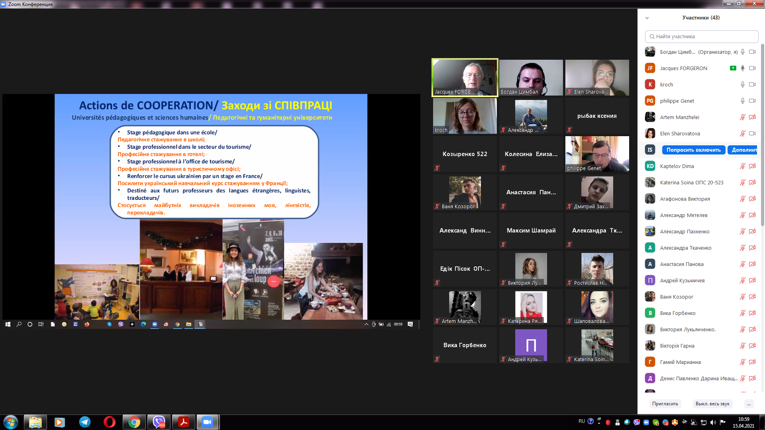The height and width of the screenshot is (430, 765).
Task: Click the Zoom icon in Windows taskbar
Action: point(207,422)
